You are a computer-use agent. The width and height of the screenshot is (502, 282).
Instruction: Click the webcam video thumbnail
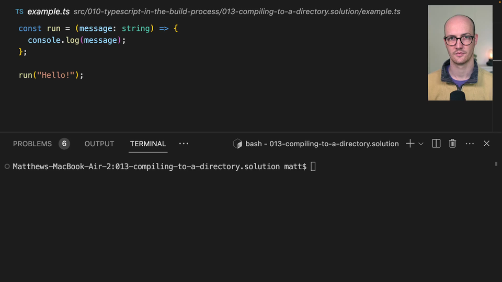tap(460, 53)
